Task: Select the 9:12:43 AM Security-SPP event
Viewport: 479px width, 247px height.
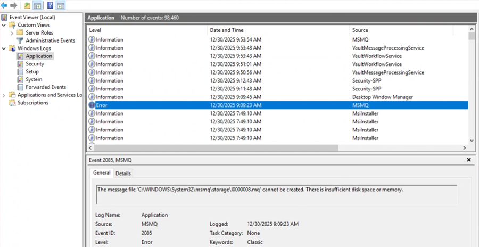Action: click(278, 81)
